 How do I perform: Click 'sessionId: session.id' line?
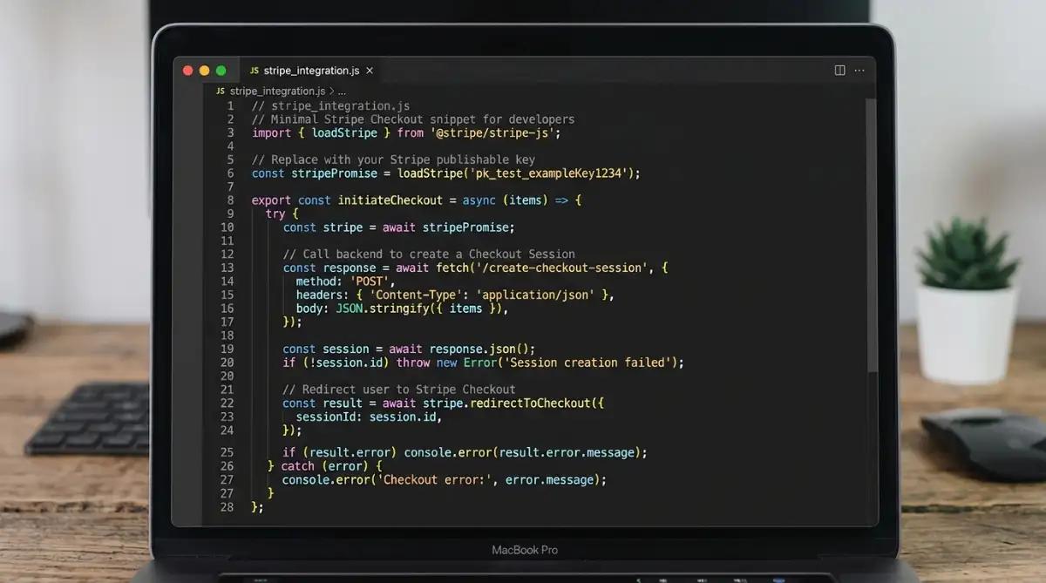pos(370,417)
